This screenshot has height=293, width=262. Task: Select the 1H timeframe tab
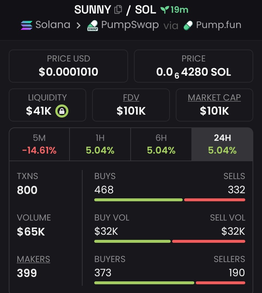tap(100, 144)
